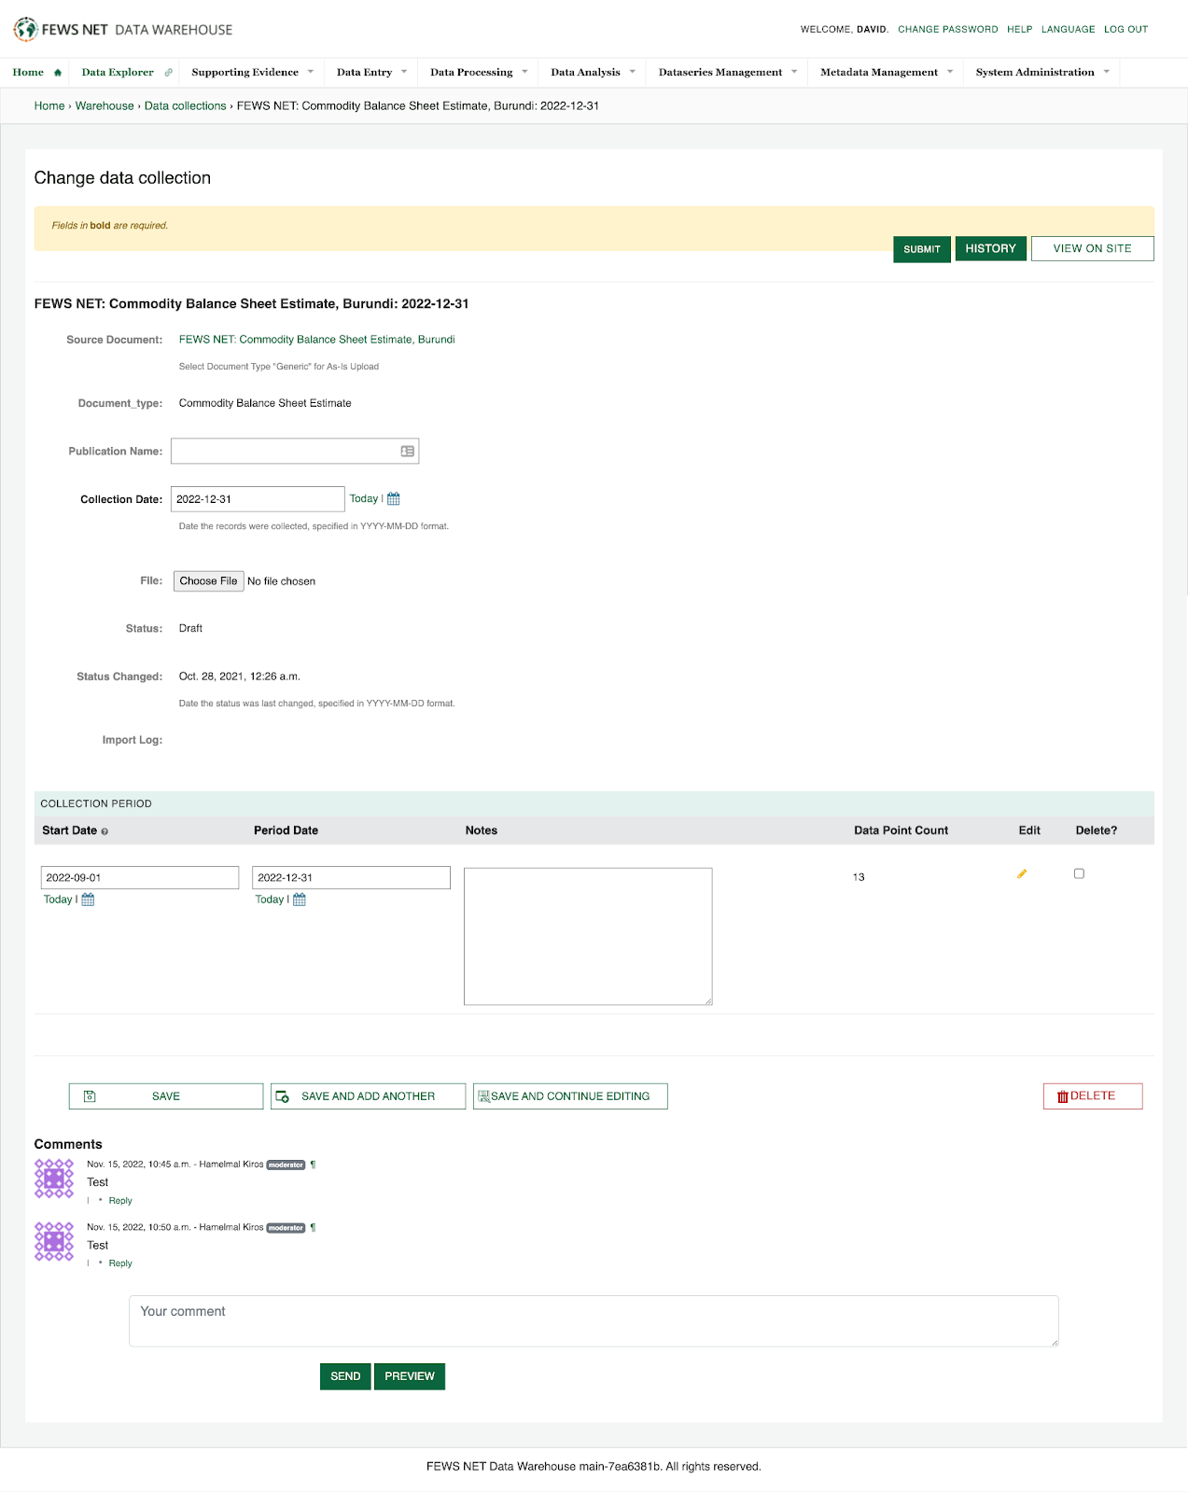Click the Publication Name lookup icon
This screenshot has width=1188, height=1493.
pyautogui.click(x=408, y=452)
